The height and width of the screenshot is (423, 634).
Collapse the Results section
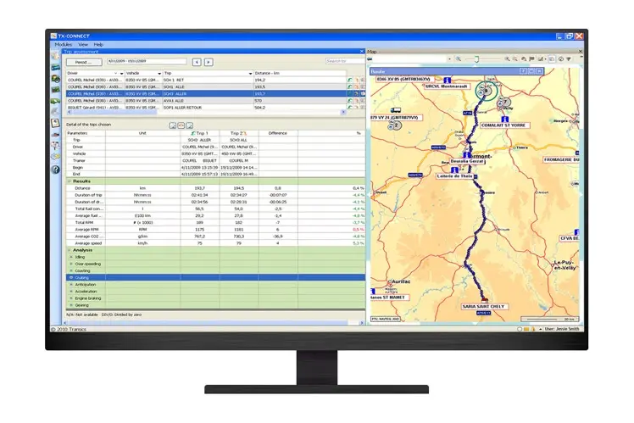click(x=70, y=181)
